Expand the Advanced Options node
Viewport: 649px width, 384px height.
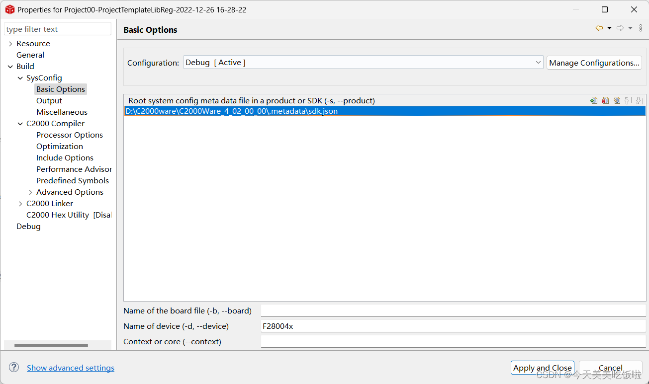[x=30, y=192]
